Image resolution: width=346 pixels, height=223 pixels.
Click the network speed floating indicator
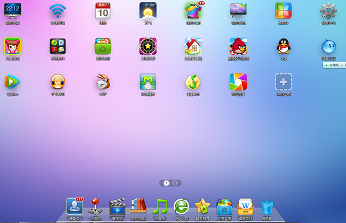coord(334,65)
